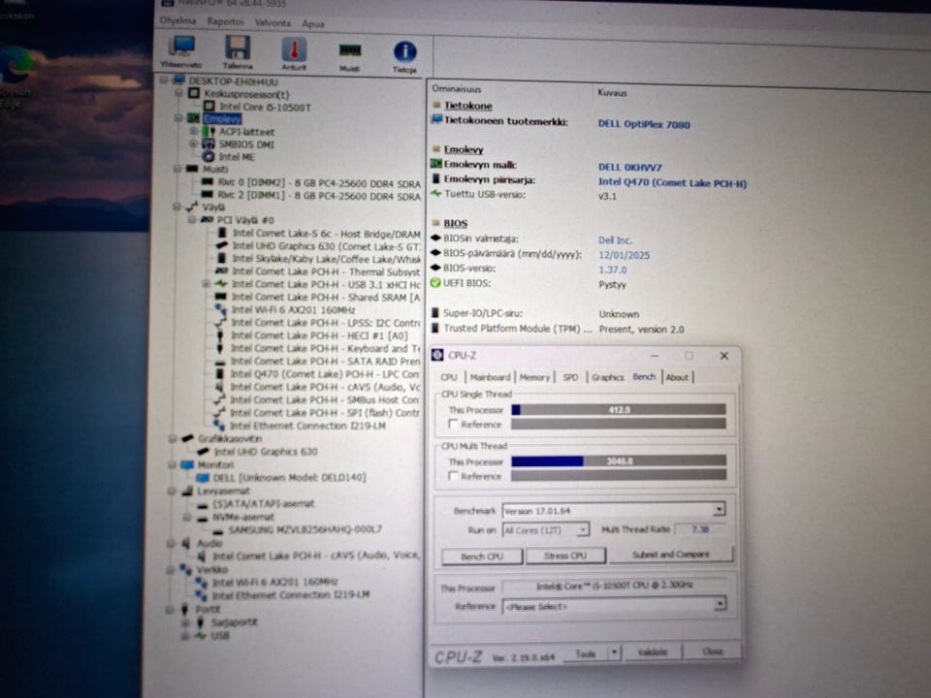Click the Keskusprosessori(t) CPU icon
This screenshot has height=698, width=931.
(x=194, y=93)
